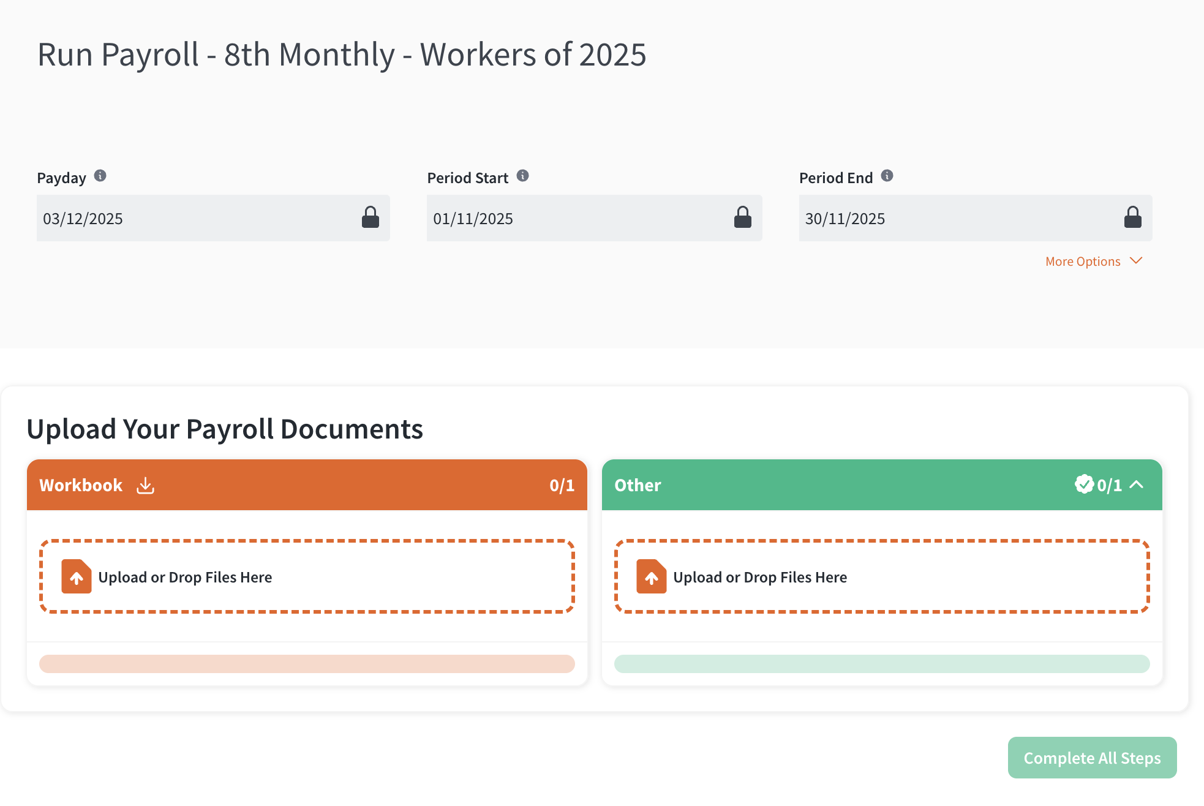1204x806 pixels.
Task: Click the Other card header
Action: tap(882, 485)
